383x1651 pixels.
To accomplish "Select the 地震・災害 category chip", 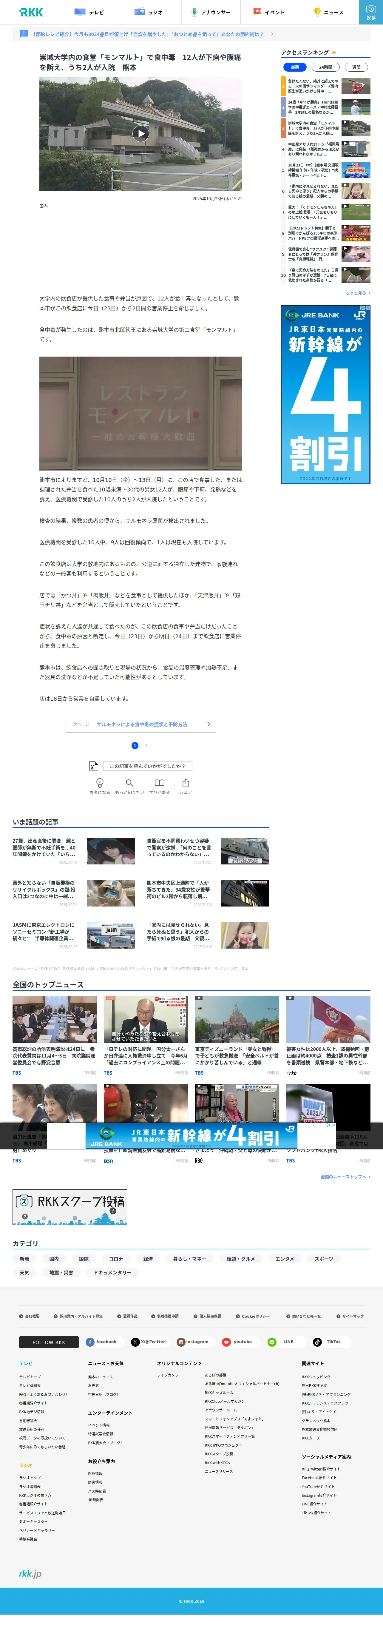I will click(61, 1273).
